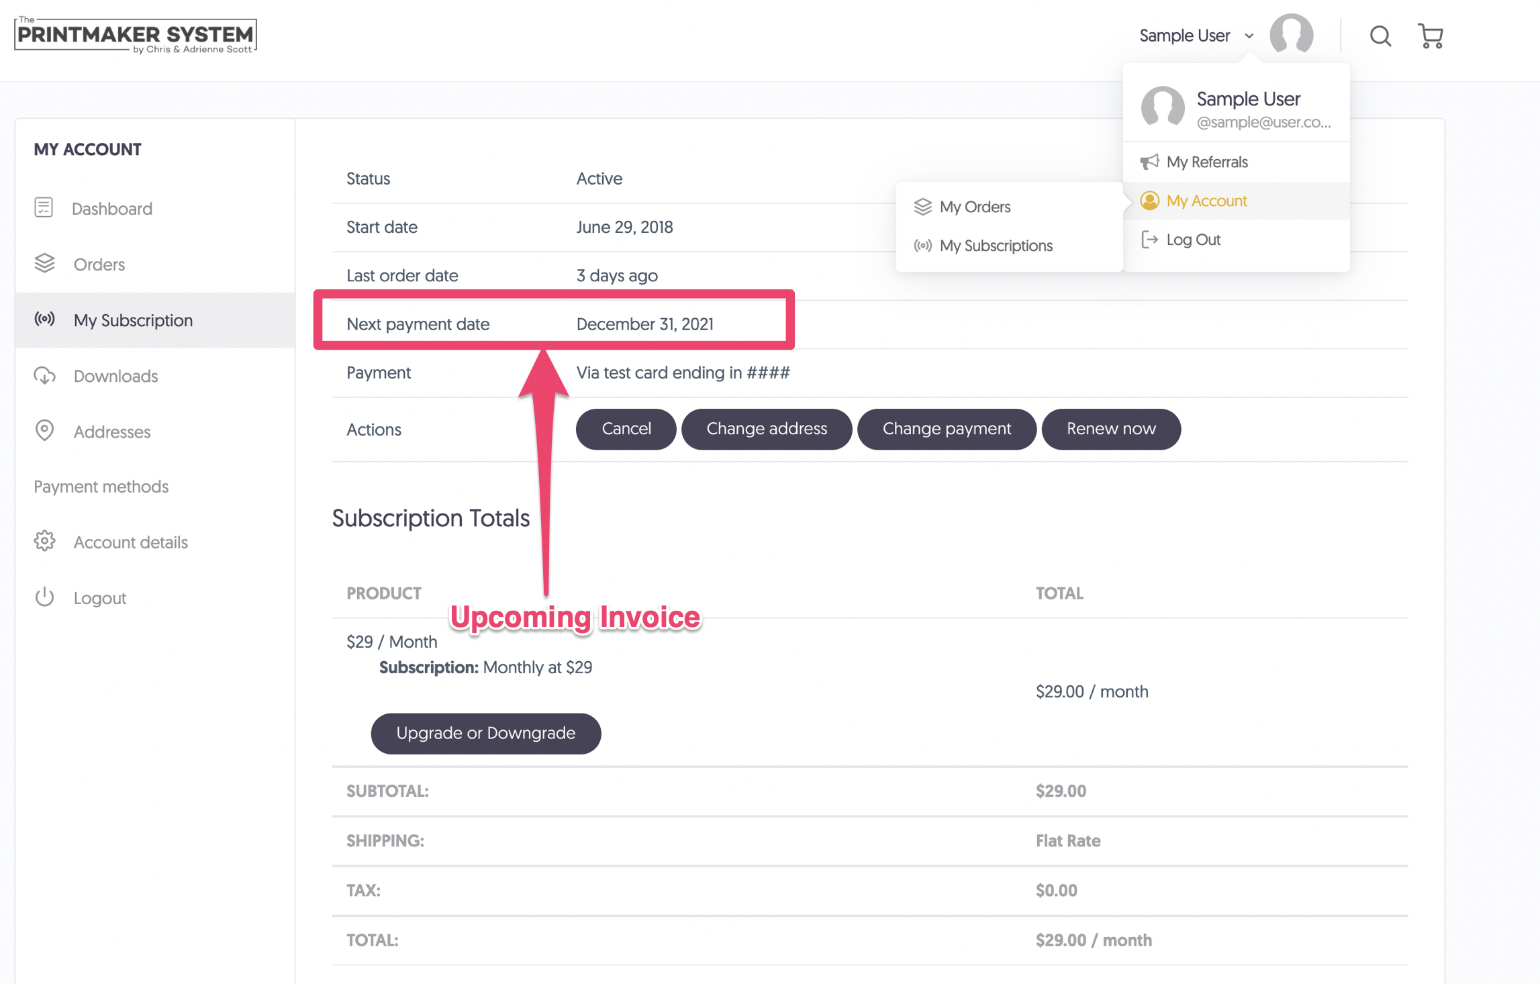The image size is (1540, 984).
Task: Click the Addresses location pin icon
Action: (x=44, y=430)
